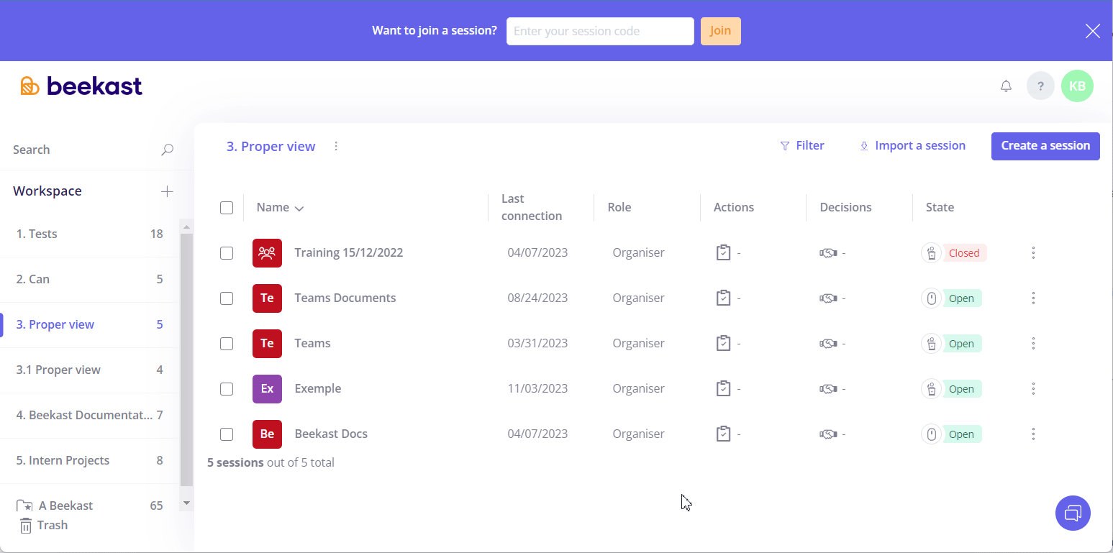
Task: Click the Last connection column header
Action: click(x=532, y=207)
